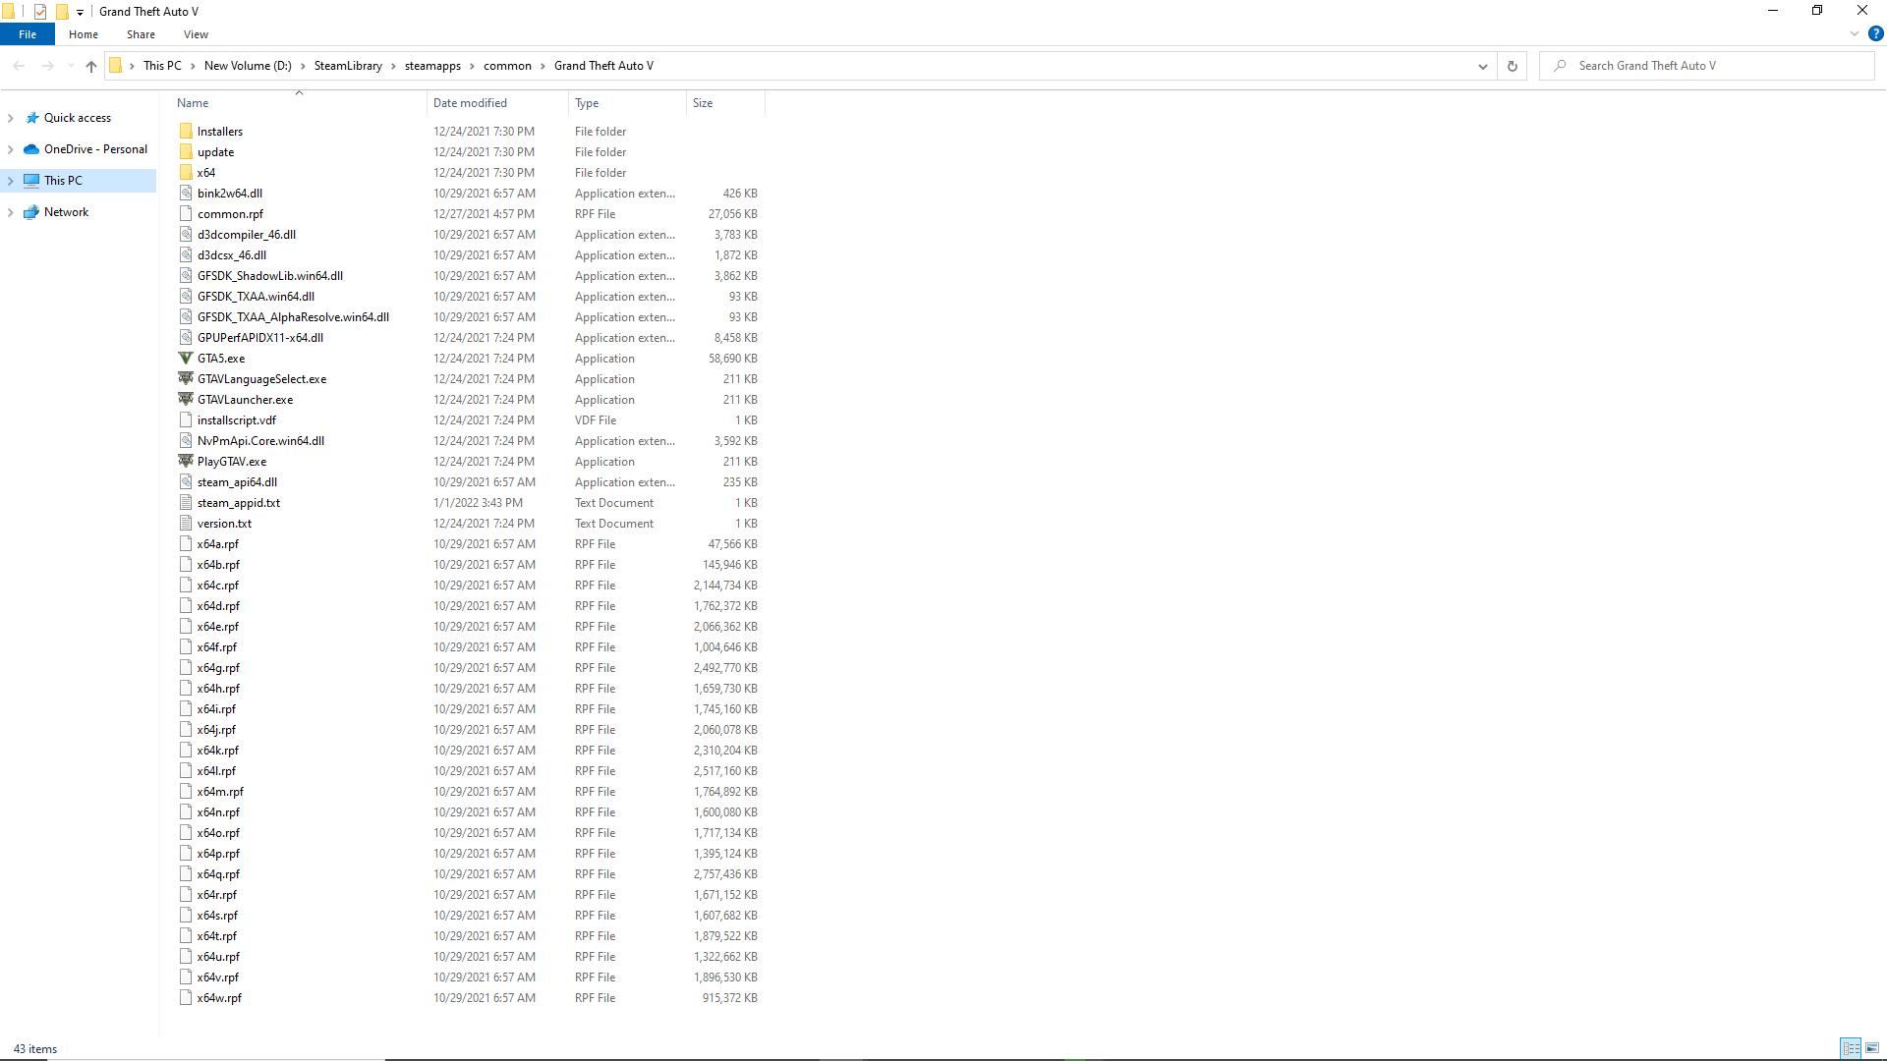Switch to details view layout icon
This screenshot has width=1887, height=1061.
tap(1852, 1048)
